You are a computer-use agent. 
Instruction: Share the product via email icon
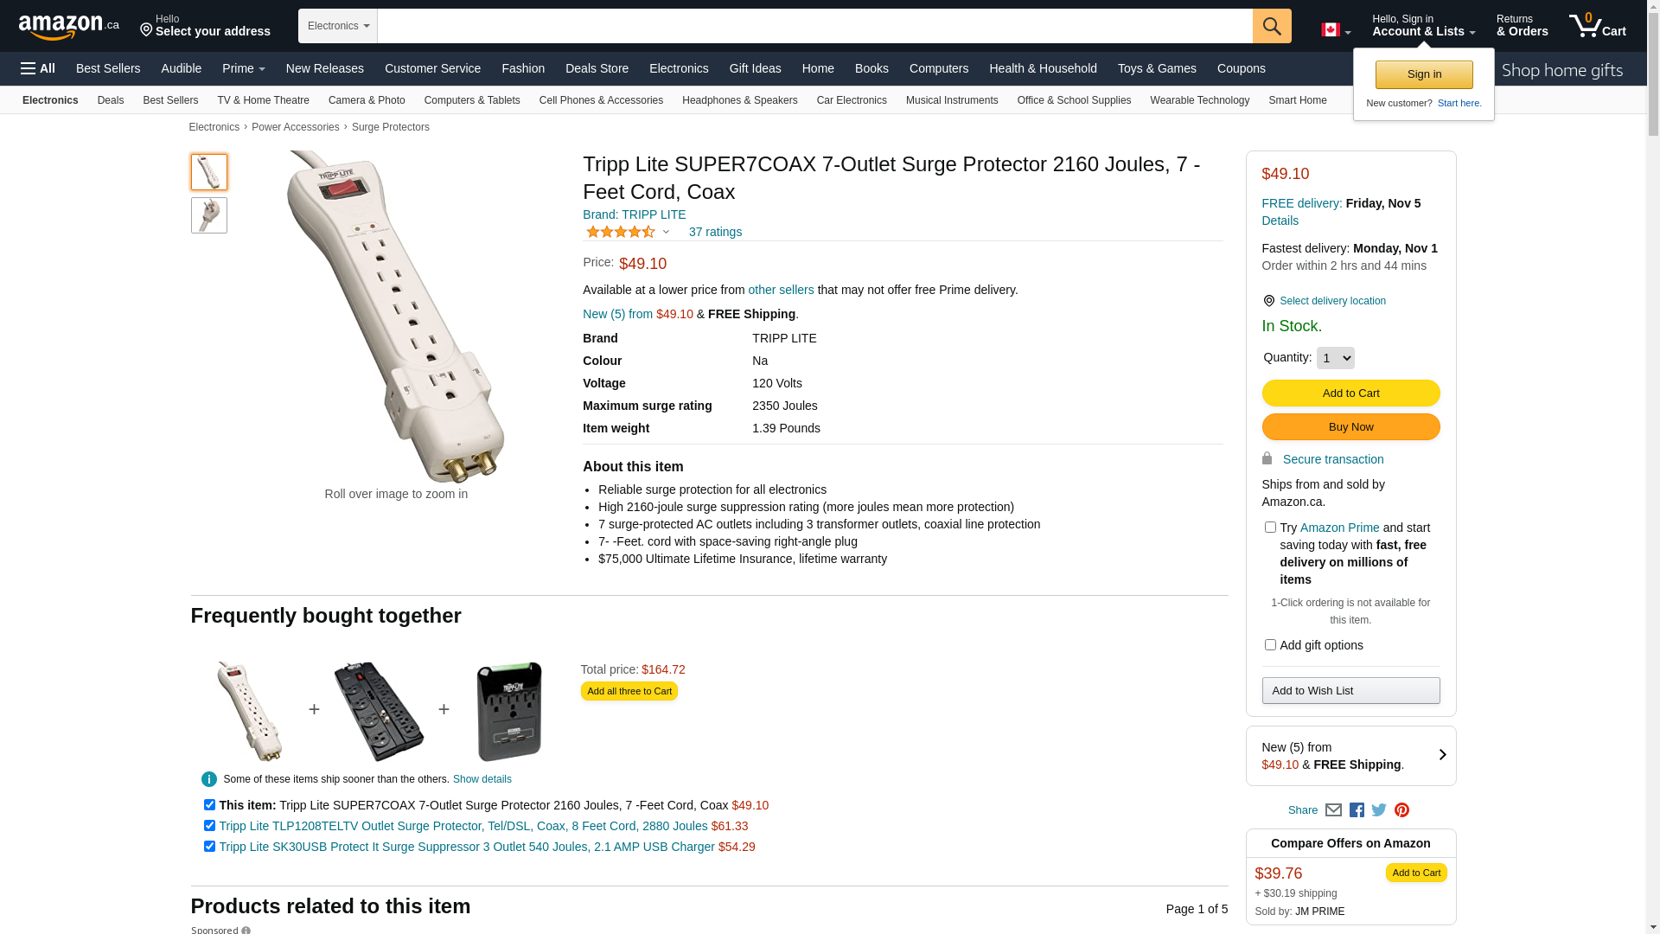(x=1333, y=810)
